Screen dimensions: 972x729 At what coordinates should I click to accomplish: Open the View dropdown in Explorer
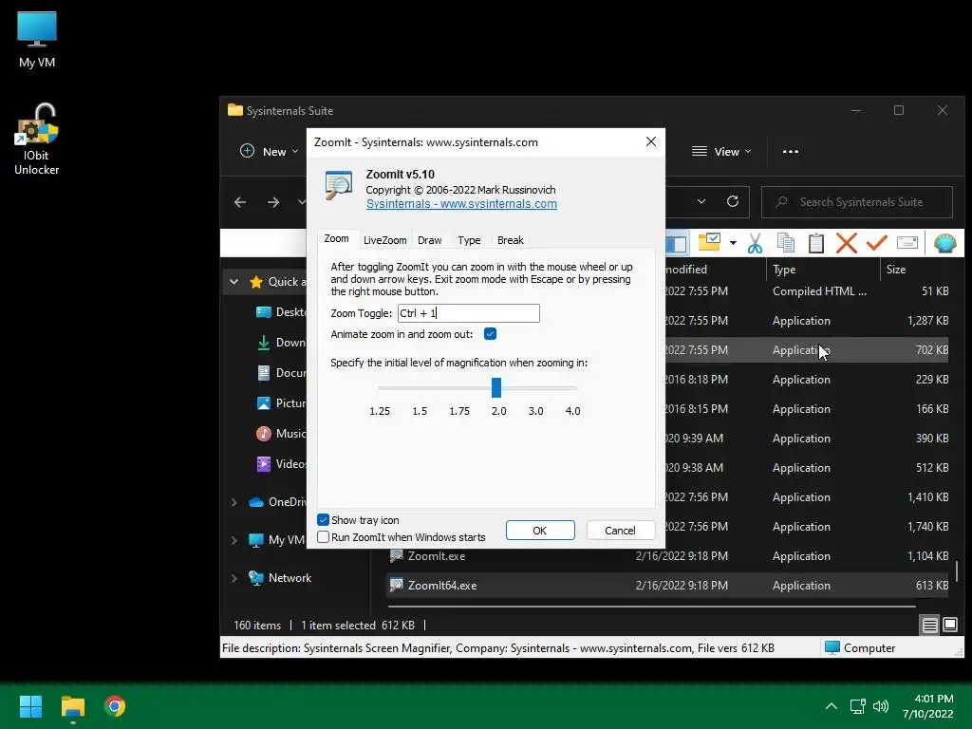click(x=721, y=151)
